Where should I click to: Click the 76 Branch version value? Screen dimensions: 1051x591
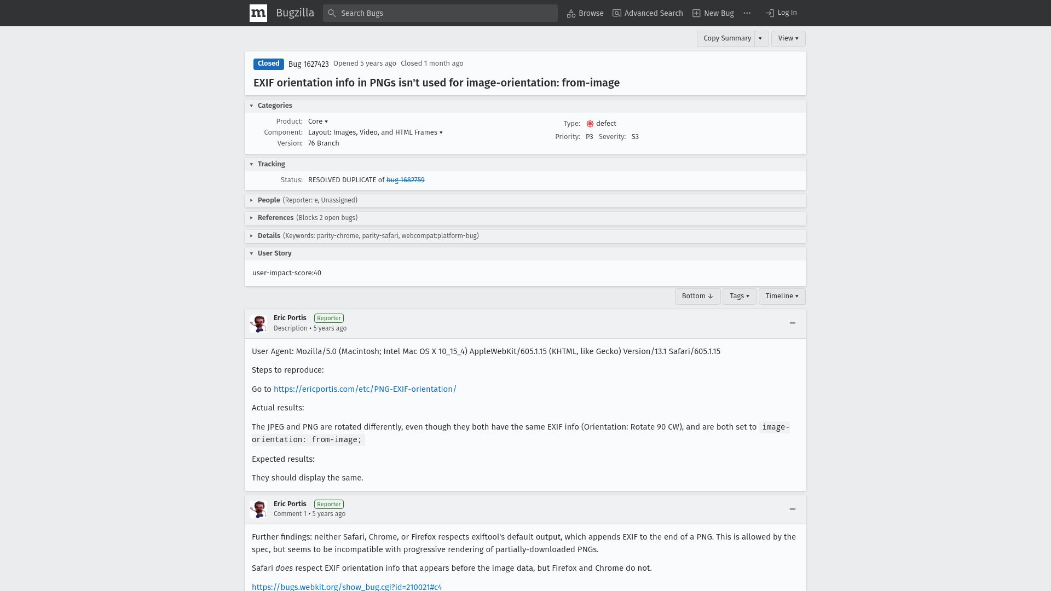[324, 143]
